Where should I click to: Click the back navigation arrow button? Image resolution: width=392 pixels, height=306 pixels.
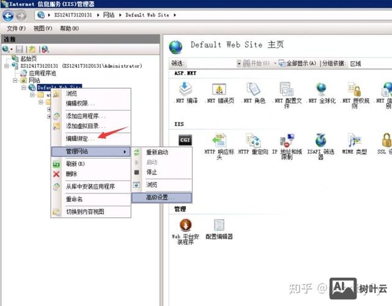pos(8,15)
